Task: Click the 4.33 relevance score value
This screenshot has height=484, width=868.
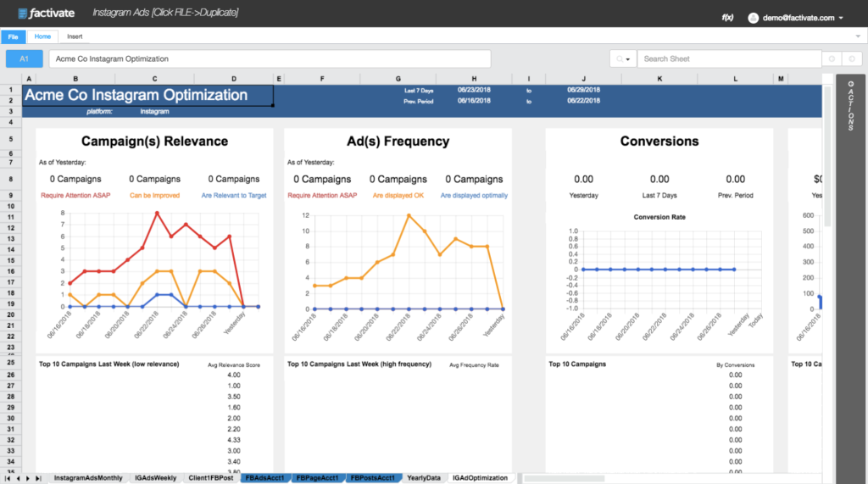Action: [x=234, y=440]
